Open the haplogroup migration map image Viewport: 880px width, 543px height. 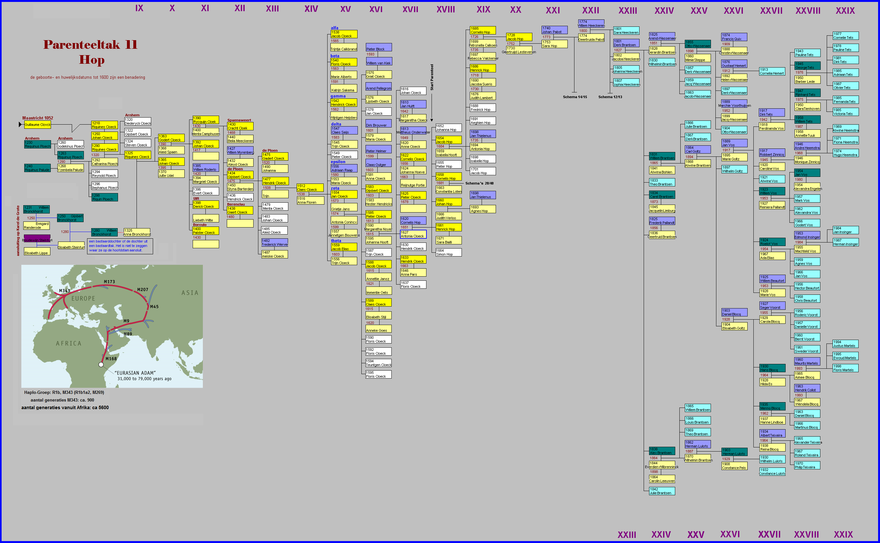pos(112,326)
